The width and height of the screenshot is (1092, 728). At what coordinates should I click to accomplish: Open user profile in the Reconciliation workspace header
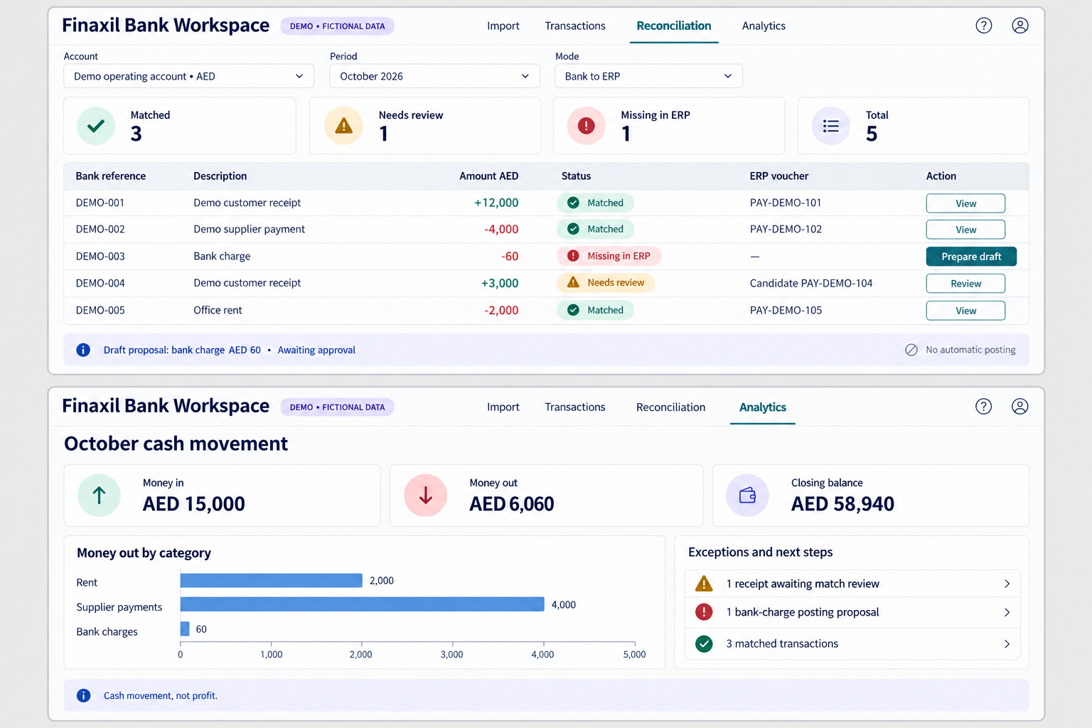(1019, 26)
